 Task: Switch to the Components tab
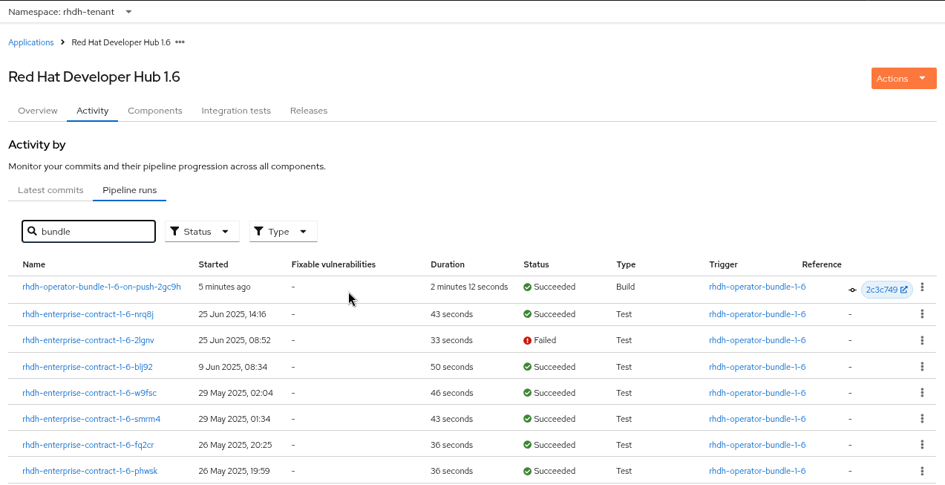(x=154, y=111)
